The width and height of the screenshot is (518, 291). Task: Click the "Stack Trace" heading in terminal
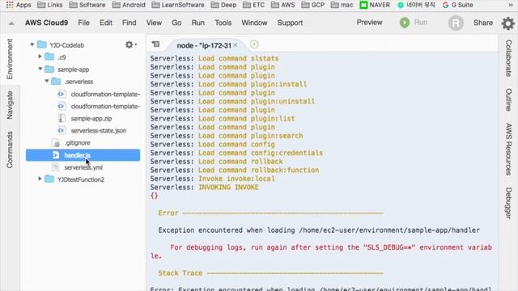pyautogui.click(x=180, y=273)
